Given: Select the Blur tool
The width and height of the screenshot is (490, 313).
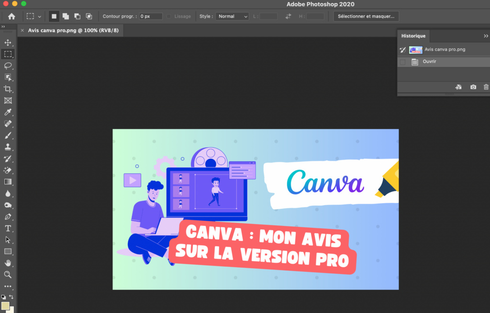Looking at the screenshot, I should (8, 194).
